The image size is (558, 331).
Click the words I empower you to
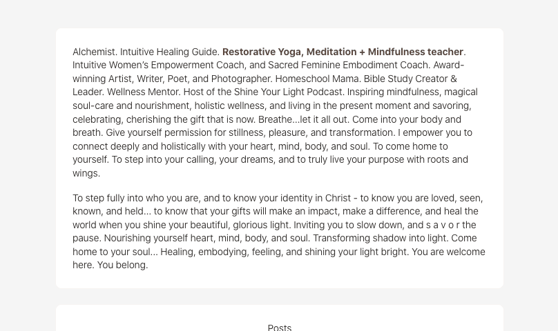(x=435, y=132)
